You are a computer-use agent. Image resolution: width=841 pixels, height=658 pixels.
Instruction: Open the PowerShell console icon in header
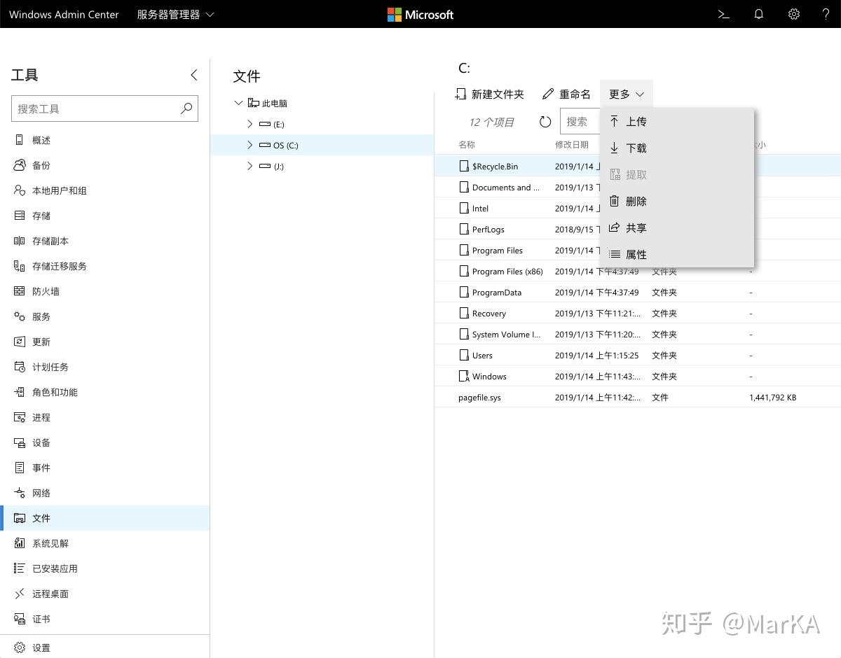click(724, 14)
